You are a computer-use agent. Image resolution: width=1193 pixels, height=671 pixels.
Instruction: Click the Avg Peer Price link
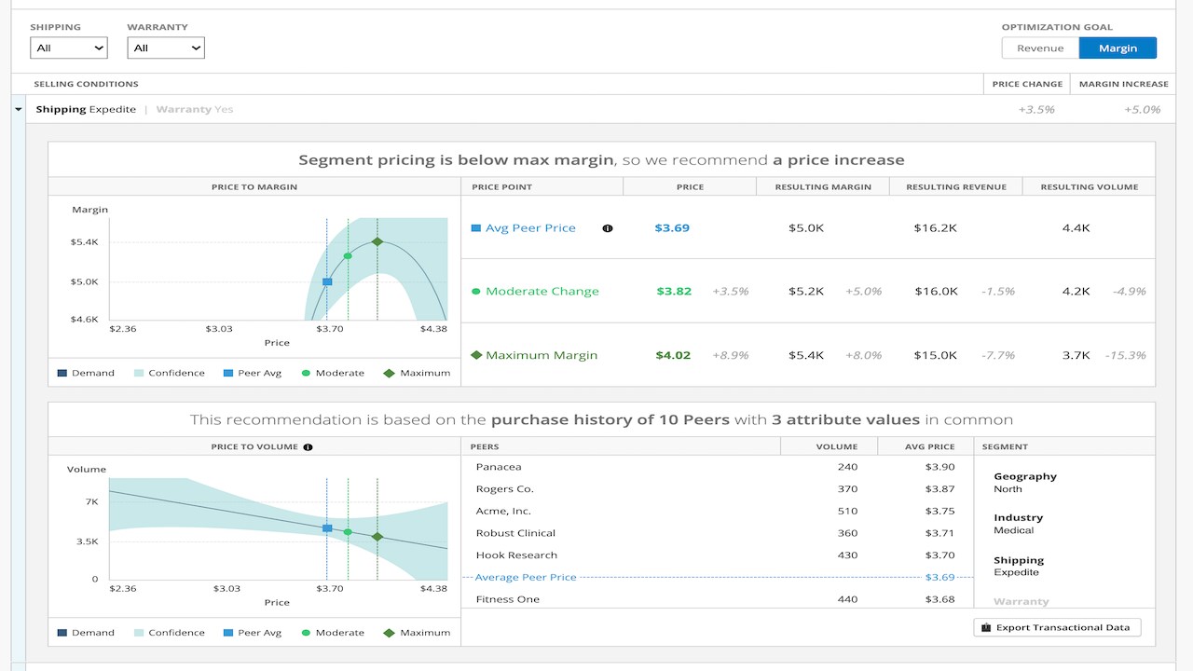[x=530, y=228]
